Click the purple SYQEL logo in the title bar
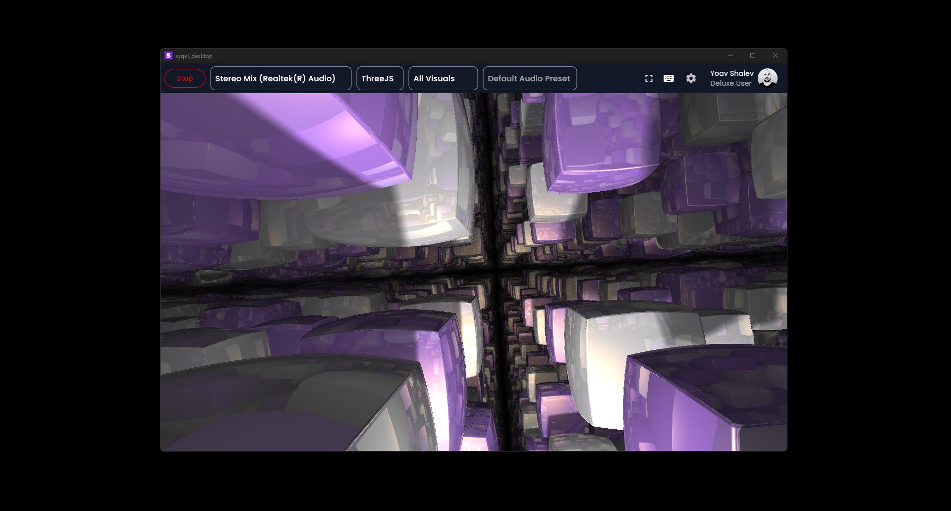Screen dimensions: 951x511 tap(168, 56)
